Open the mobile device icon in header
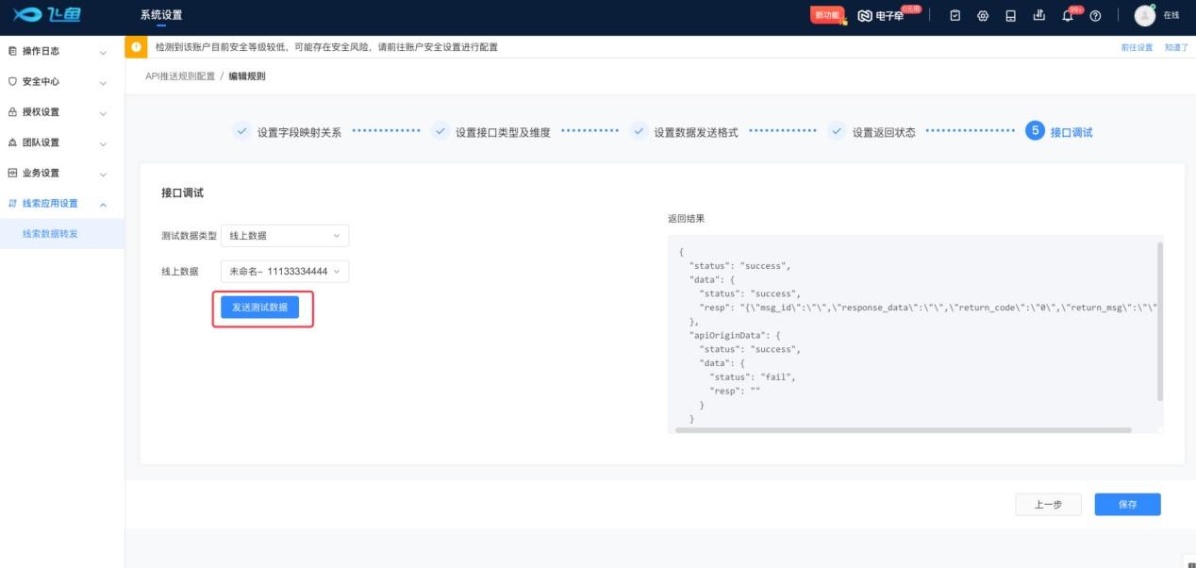 point(1011,15)
